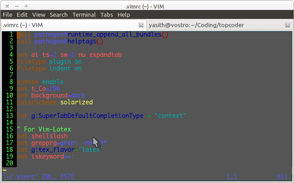
Task: Open the Help menu
Action: 124,14
